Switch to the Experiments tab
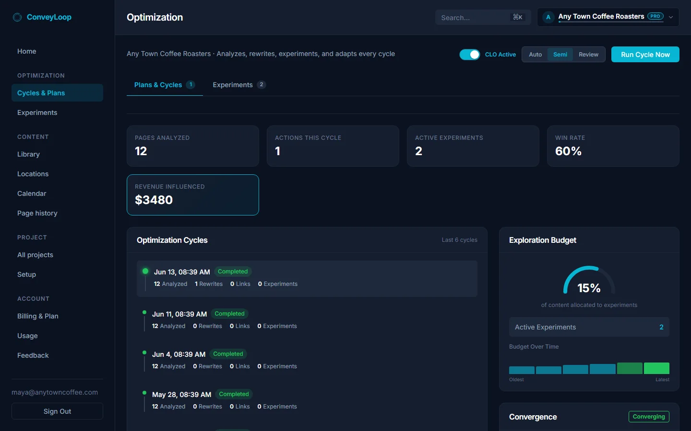The height and width of the screenshot is (431, 691). (x=239, y=85)
